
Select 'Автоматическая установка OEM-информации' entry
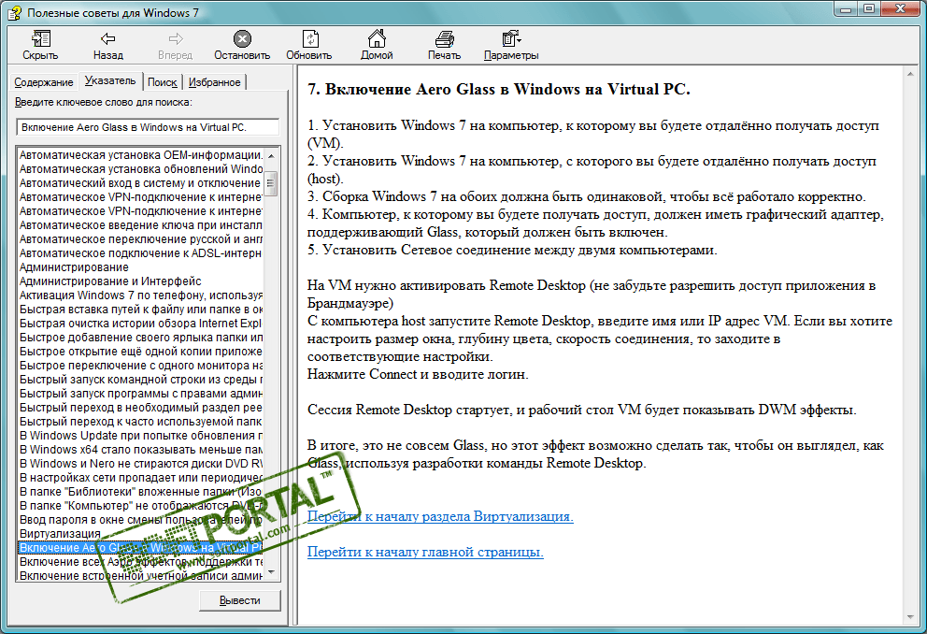point(141,155)
